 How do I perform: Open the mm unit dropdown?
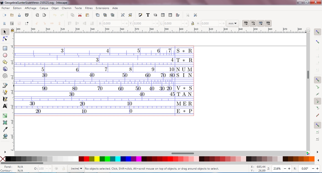(x=232, y=24)
